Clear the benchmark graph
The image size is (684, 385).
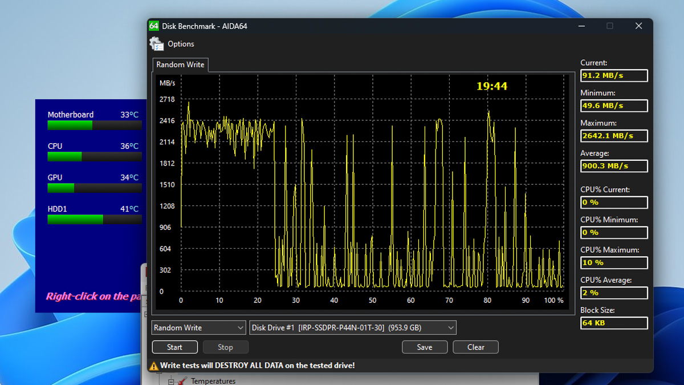click(x=476, y=347)
